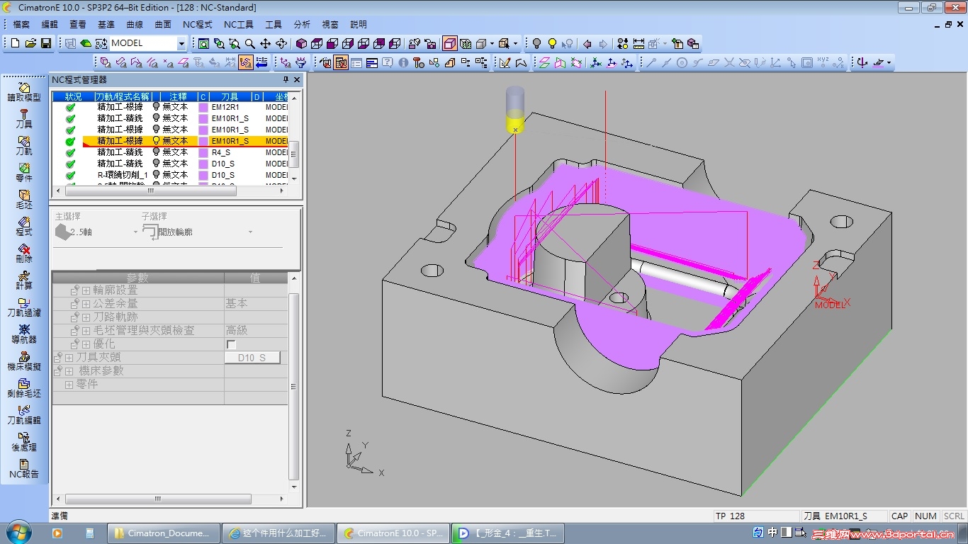This screenshot has height=544, width=968.
Task: Click the magnifier zoom toolbar icon
Action: click(x=249, y=43)
